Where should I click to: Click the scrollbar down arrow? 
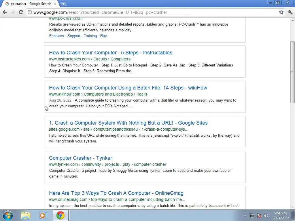pyautogui.click(x=292, y=207)
